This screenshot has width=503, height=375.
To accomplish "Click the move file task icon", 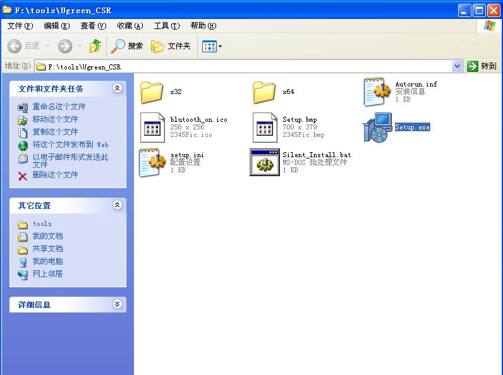I will tap(23, 120).
